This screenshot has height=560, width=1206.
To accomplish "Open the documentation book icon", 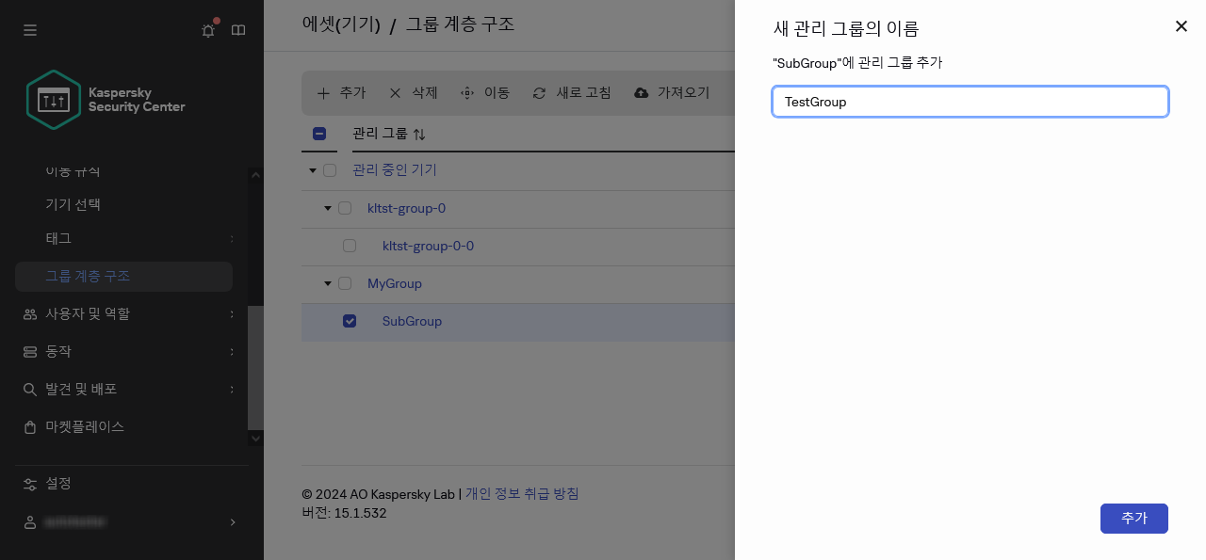I will pyautogui.click(x=238, y=30).
